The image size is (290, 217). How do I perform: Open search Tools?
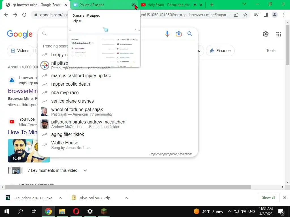pos(271,51)
